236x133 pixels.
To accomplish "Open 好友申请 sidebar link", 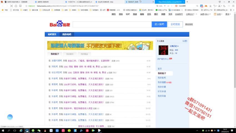I will pyautogui.click(x=162, y=91).
